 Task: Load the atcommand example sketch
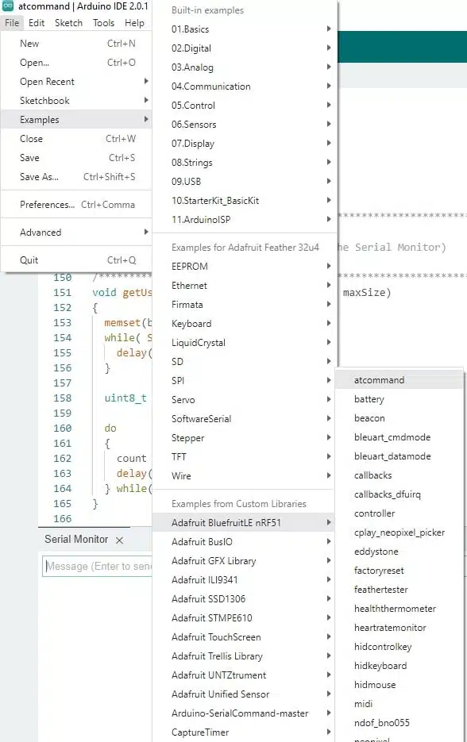399,380
